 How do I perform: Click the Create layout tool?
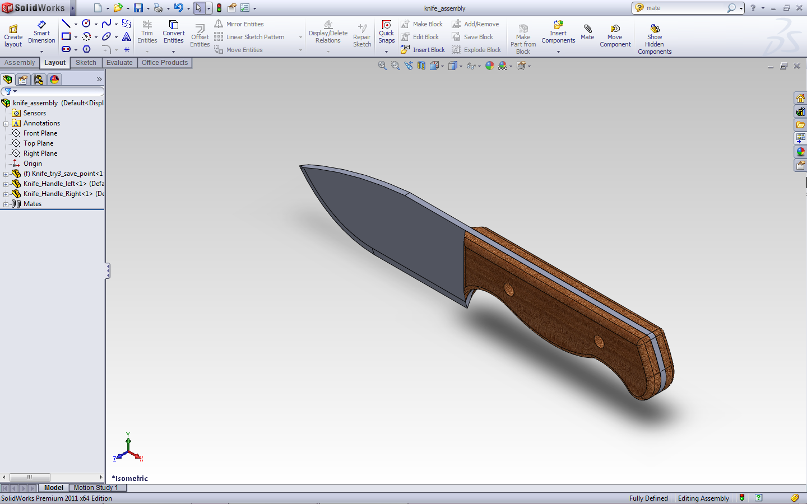pyautogui.click(x=13, y=36)
